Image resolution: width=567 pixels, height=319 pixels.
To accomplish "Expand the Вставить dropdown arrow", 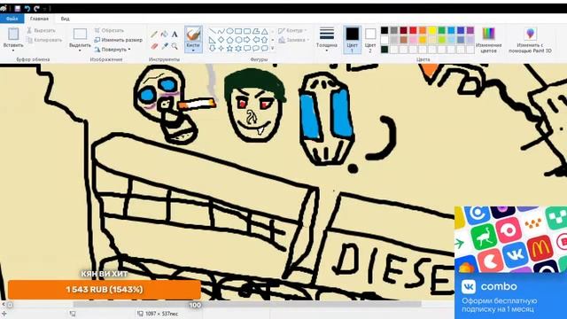I will [13, 51].
